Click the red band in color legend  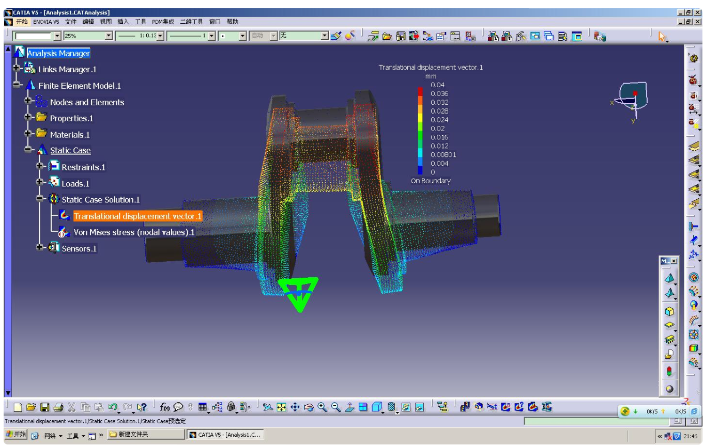[x=420, y=91]
